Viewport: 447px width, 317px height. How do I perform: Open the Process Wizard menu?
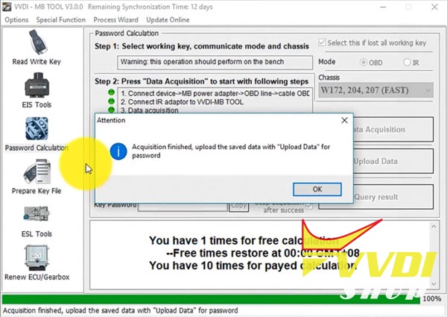tap(115, 19)
